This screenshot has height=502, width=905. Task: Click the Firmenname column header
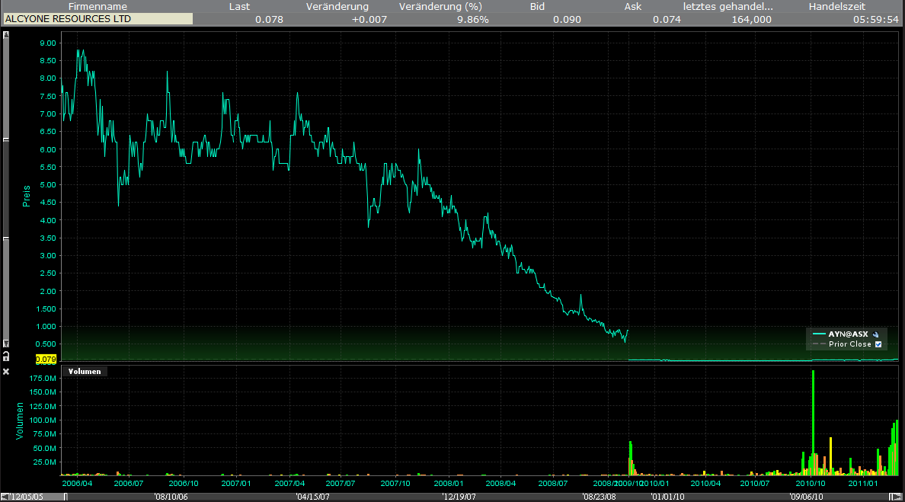point(98,6)
